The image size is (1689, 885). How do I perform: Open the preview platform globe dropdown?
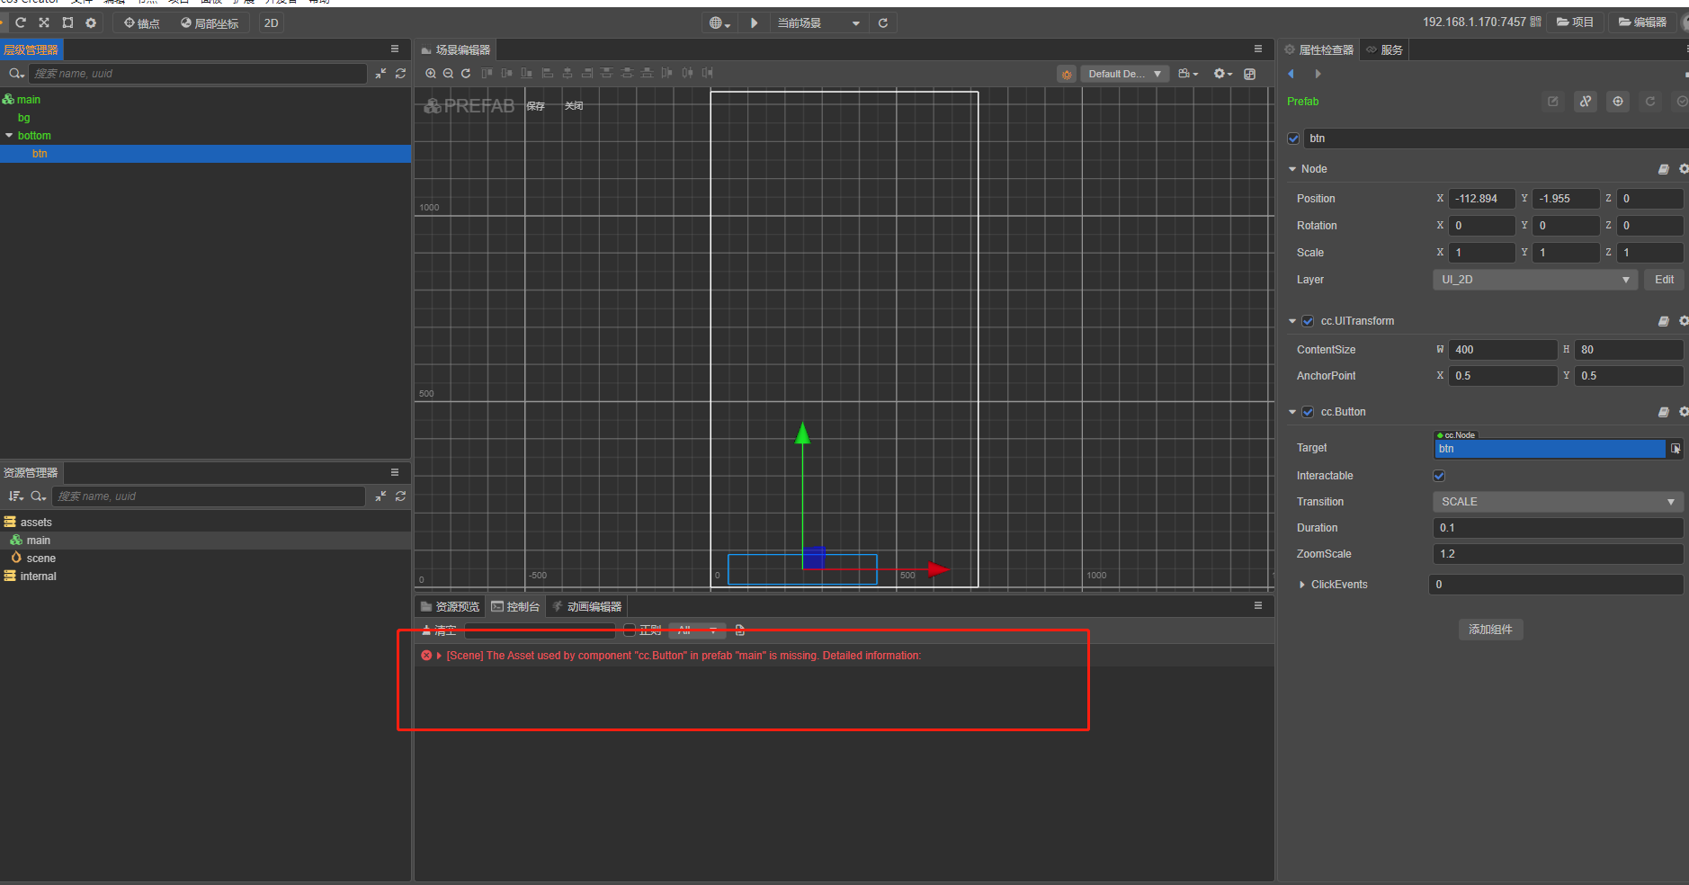[x=719, y=23]
